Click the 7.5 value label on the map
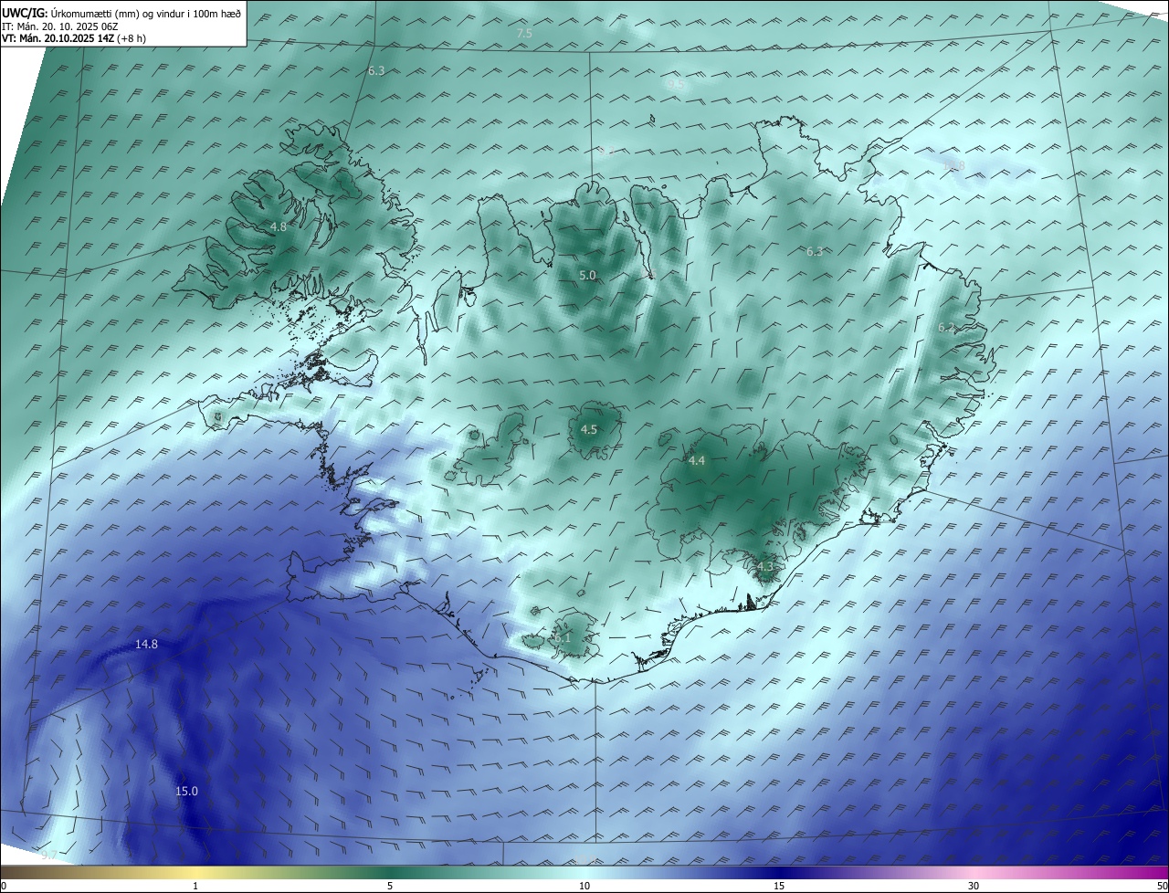The height and width of the screenshot is (893, 1169). tap(524, 34)
